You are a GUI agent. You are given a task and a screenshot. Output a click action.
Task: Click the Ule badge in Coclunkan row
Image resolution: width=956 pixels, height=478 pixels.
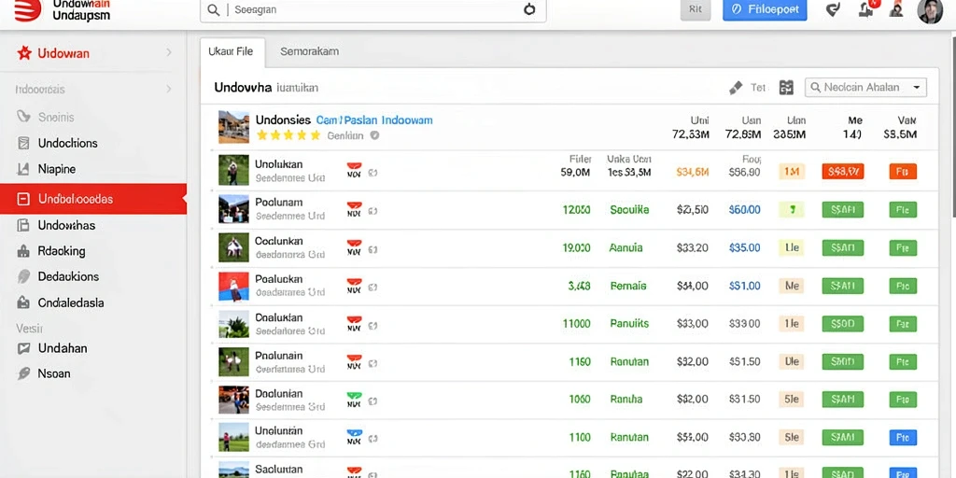coord(792,248)
